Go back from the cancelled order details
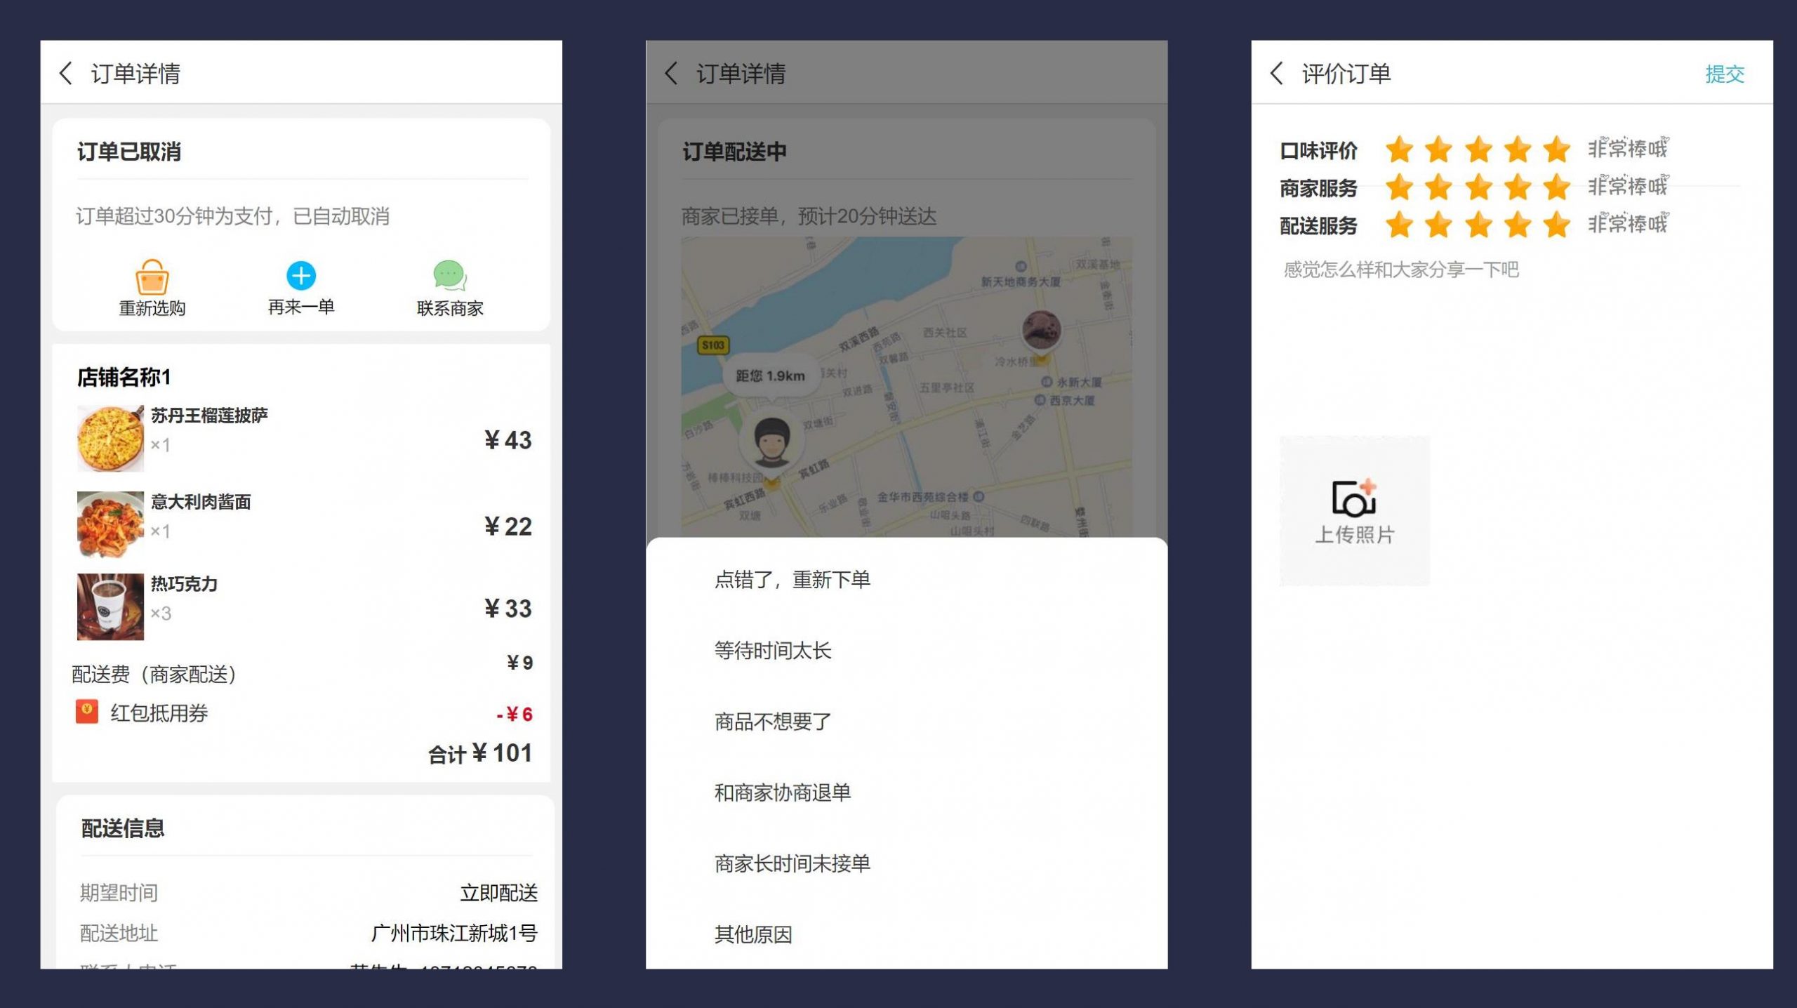The height and width of the screenshot is (1008, 1797). [66, 74]
